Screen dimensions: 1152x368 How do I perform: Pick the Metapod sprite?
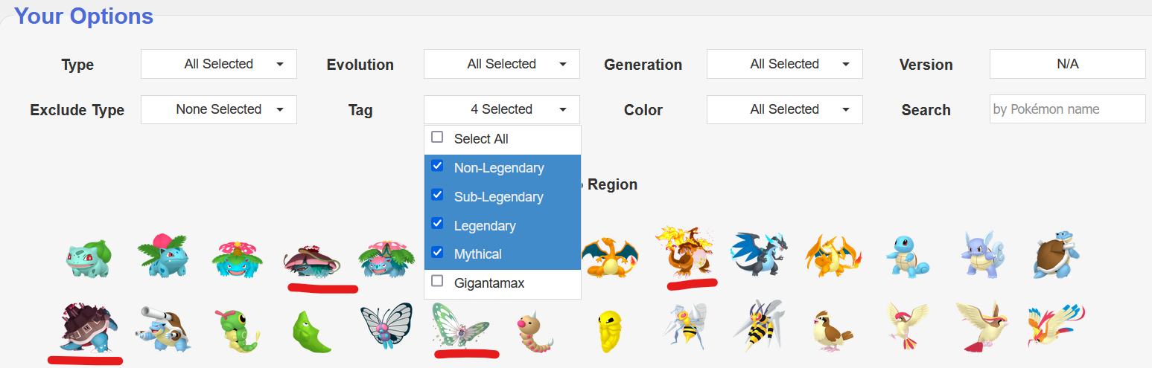[312, 332]
